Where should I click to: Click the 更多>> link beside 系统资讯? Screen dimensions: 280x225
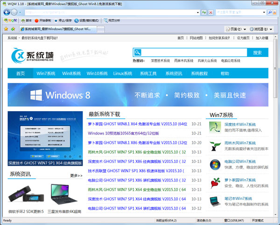(x=76, y=176)
